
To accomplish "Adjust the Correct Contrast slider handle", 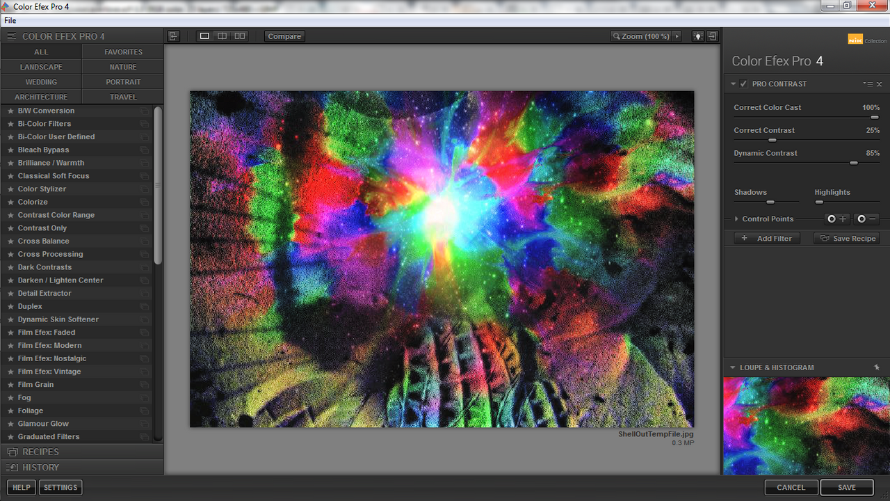I will (x=772, y=141).
